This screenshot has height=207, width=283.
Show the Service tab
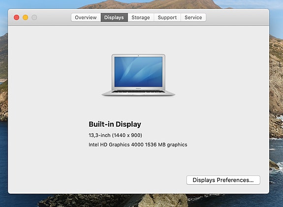[193, 17]
